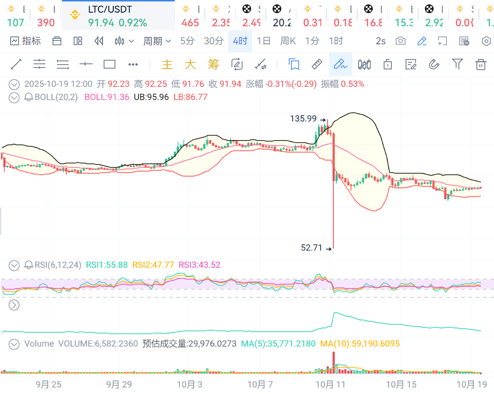Click the 大 large orders button
Screen dimensions: 494x394
(190, 64)
